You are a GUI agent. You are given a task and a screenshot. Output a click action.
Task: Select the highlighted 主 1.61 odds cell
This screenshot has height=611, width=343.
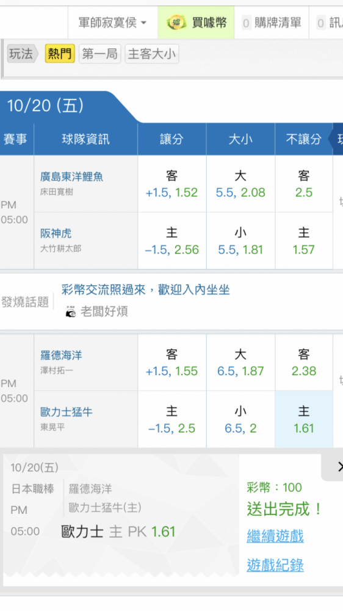tap(304, 419)
